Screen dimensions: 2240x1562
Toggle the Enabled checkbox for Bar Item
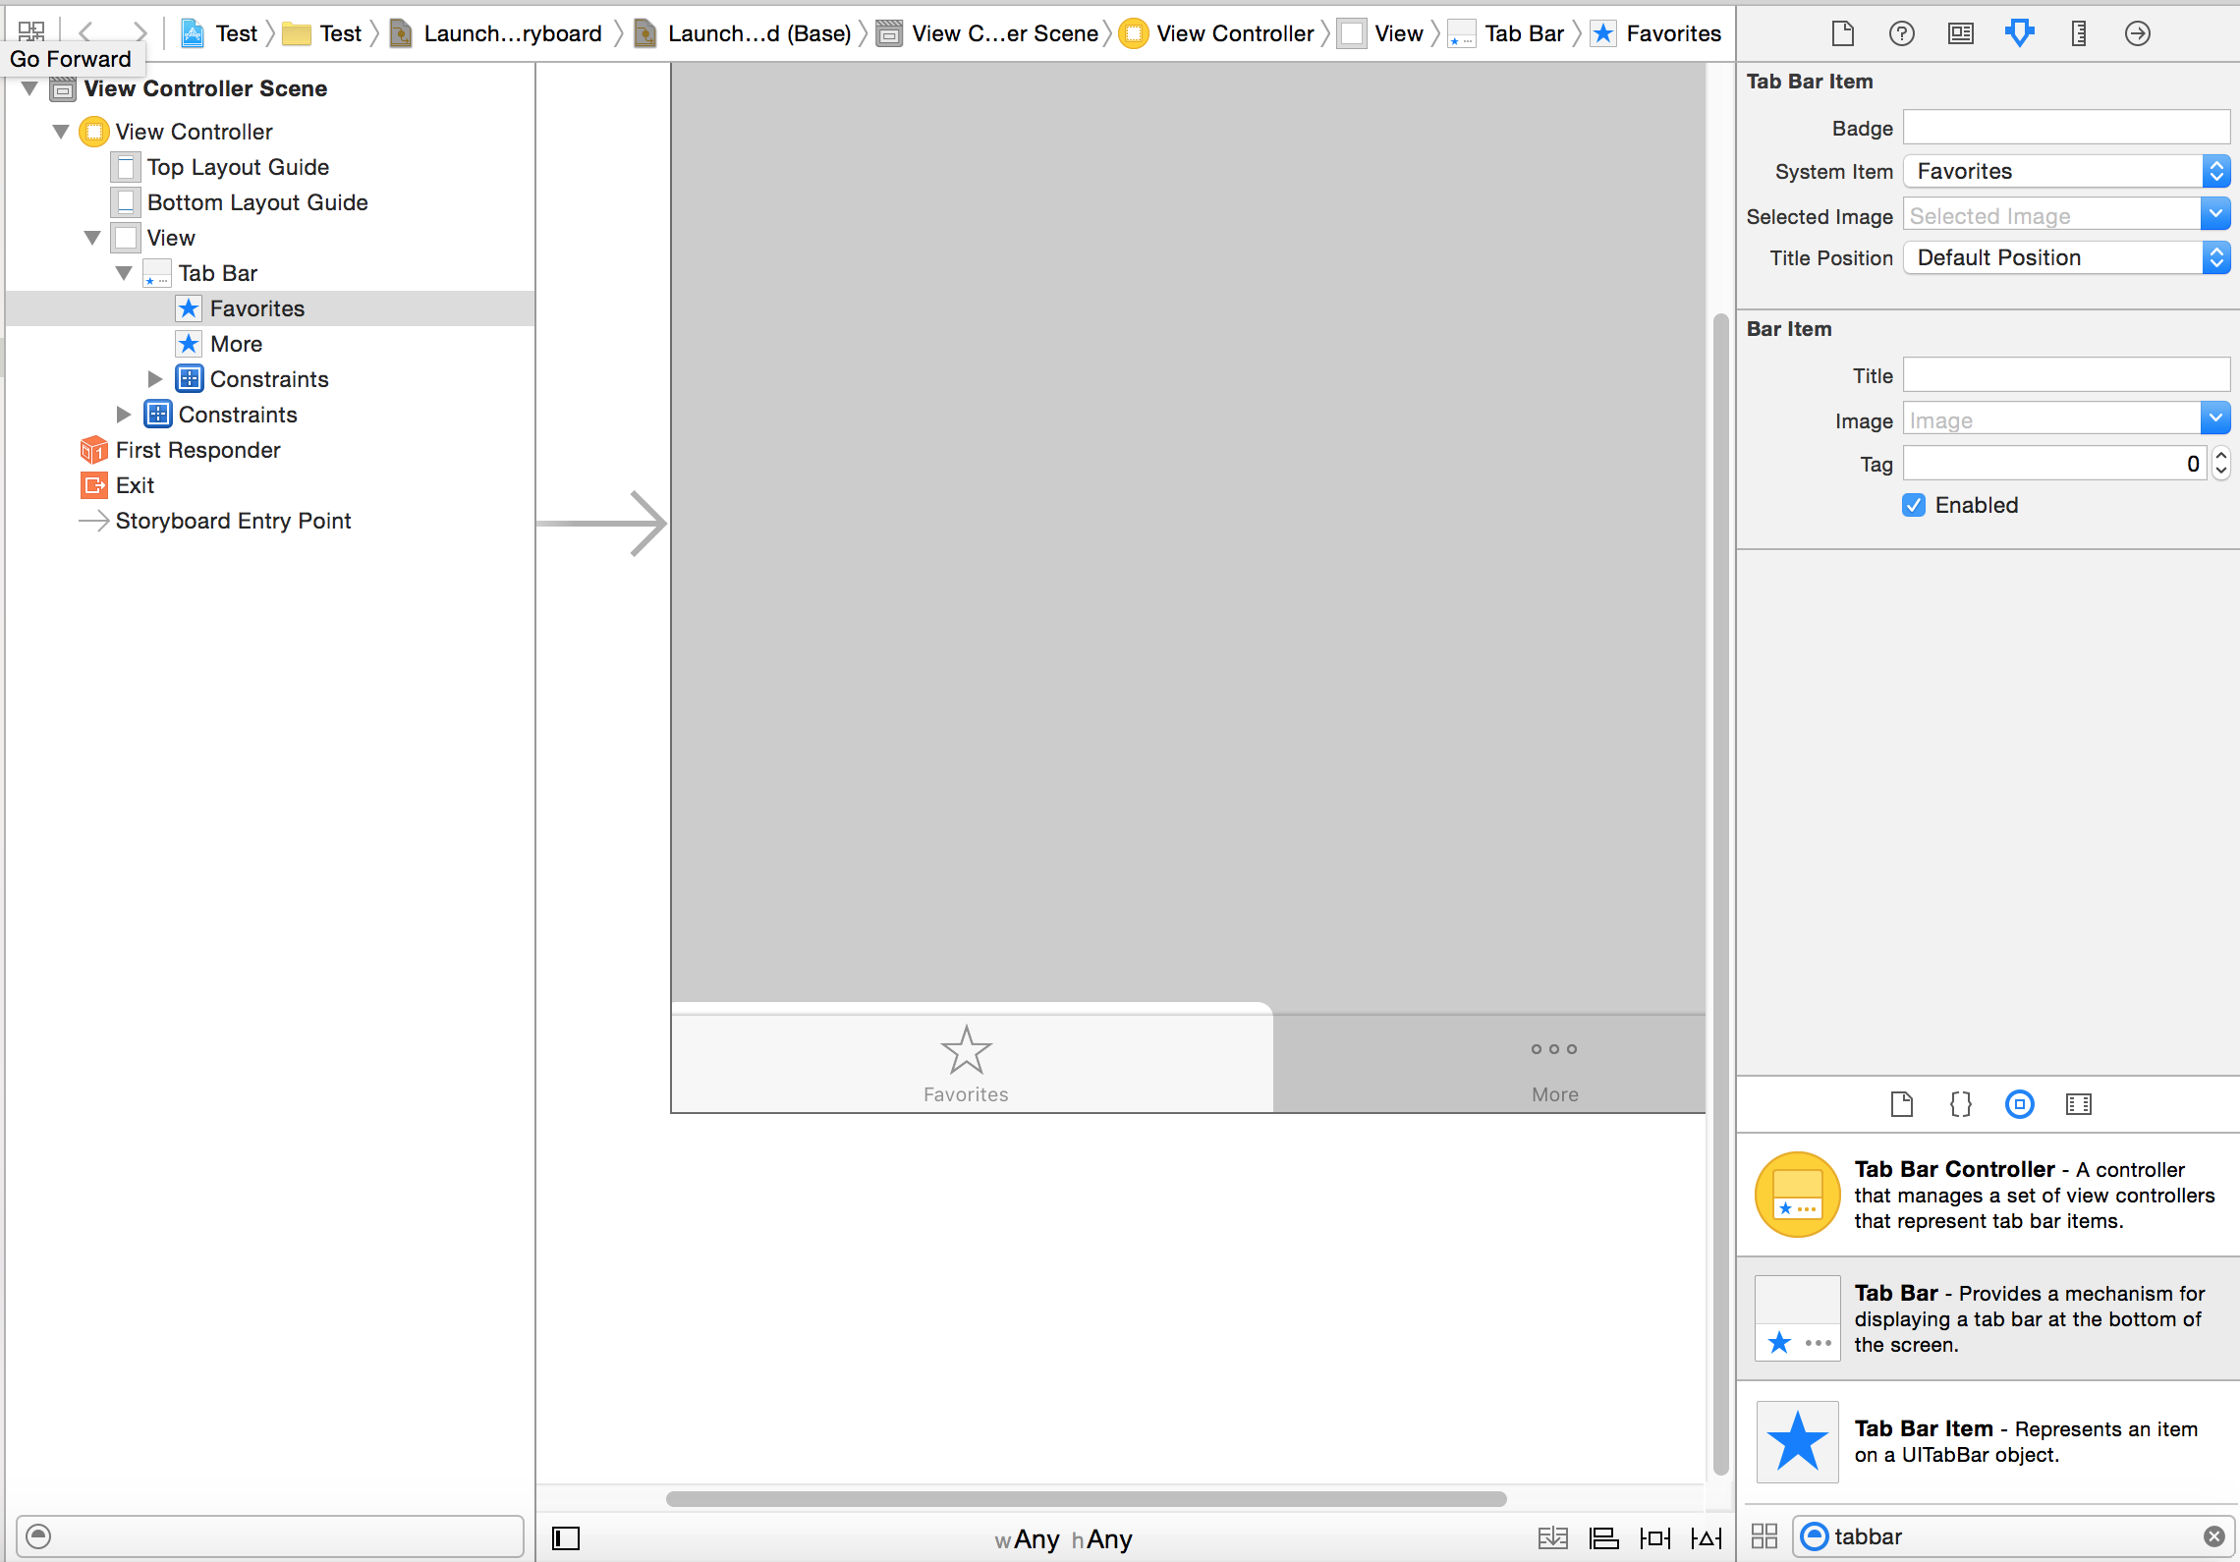(x=1915, y=505)
